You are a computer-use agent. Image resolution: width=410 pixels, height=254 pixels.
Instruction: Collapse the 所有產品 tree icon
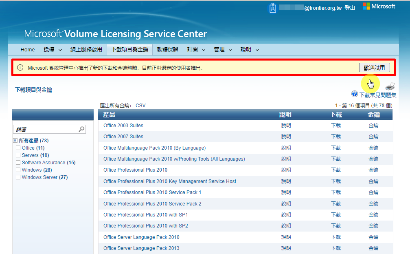click(15, 141)
